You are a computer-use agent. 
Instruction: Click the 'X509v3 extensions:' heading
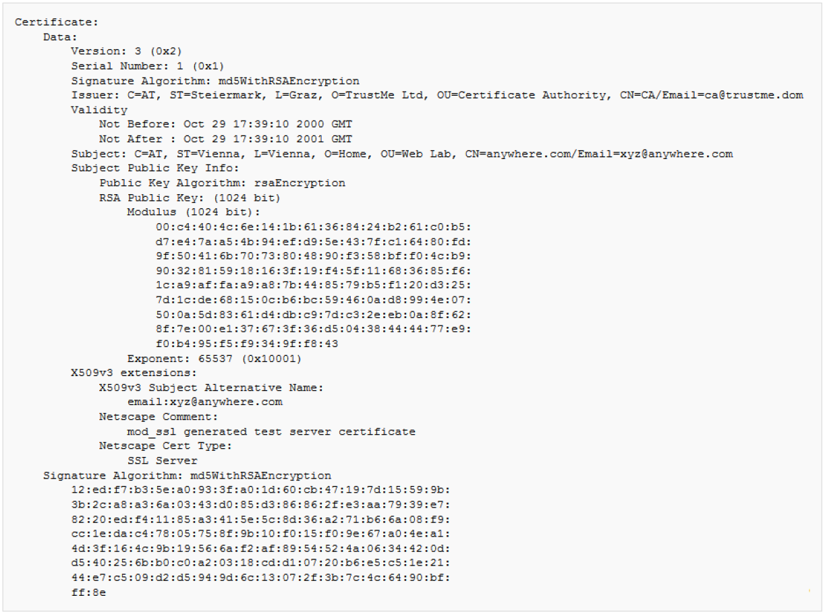point(134,373)
